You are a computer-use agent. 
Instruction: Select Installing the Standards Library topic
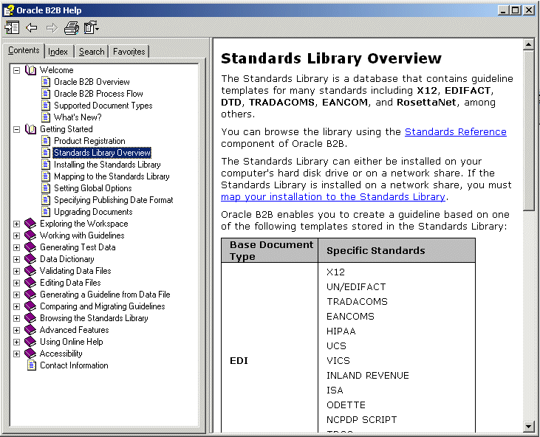(107, 165)
